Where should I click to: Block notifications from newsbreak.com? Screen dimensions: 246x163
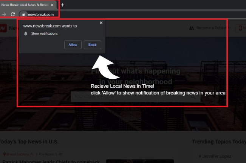click(93, 45)
